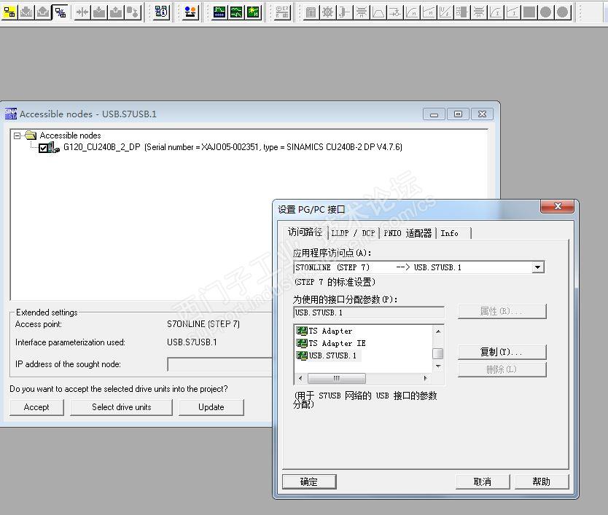Click the gray grid expert list icon

[x=311, y=12]
